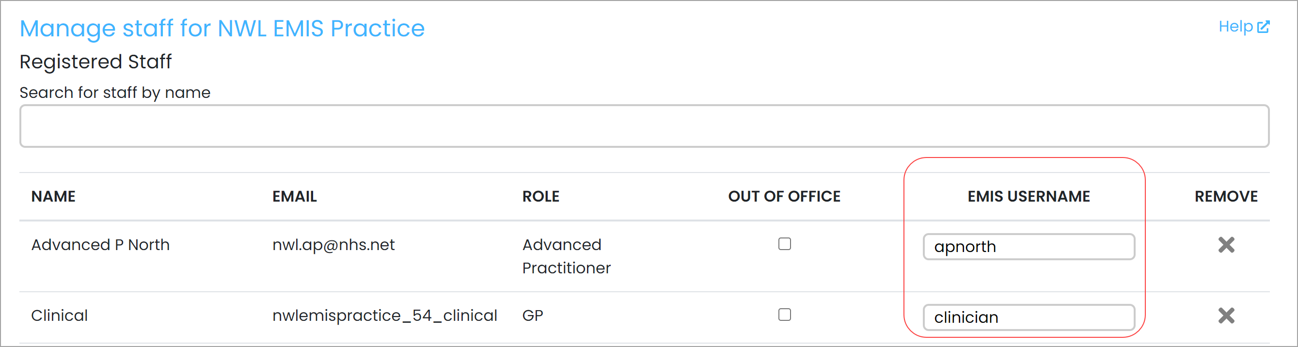Click the NAME column header

53,196
